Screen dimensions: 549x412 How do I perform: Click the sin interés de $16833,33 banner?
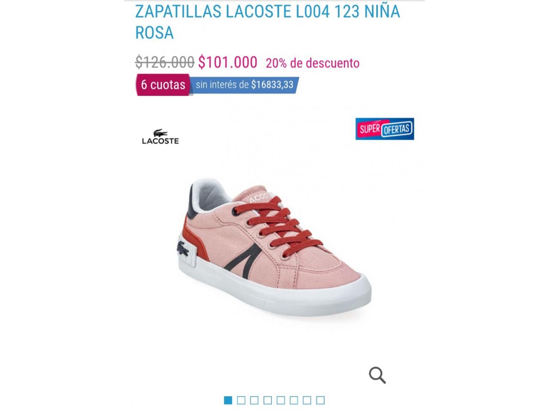pyautogui.click(x=244, y=85)
